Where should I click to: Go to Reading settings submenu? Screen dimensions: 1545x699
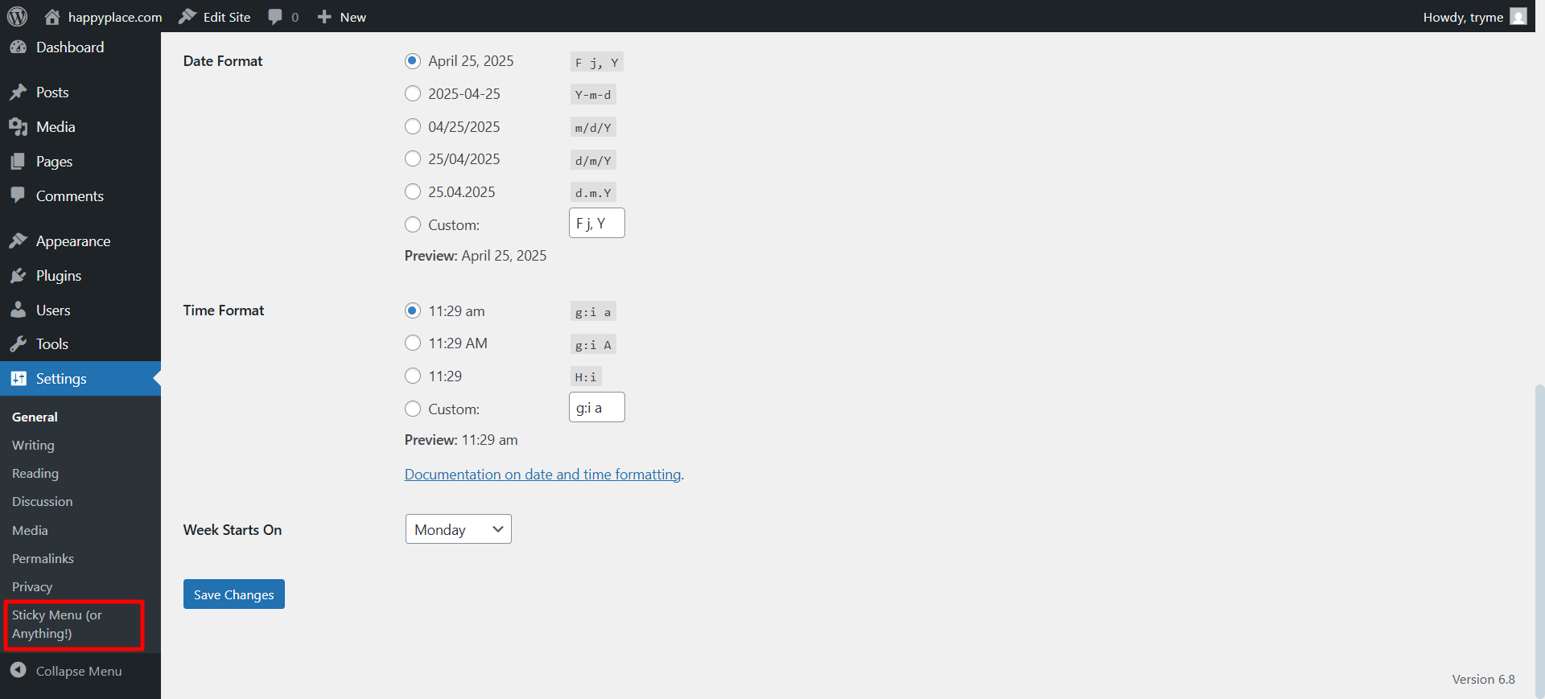pyautogui.click(x=35, y=473)
